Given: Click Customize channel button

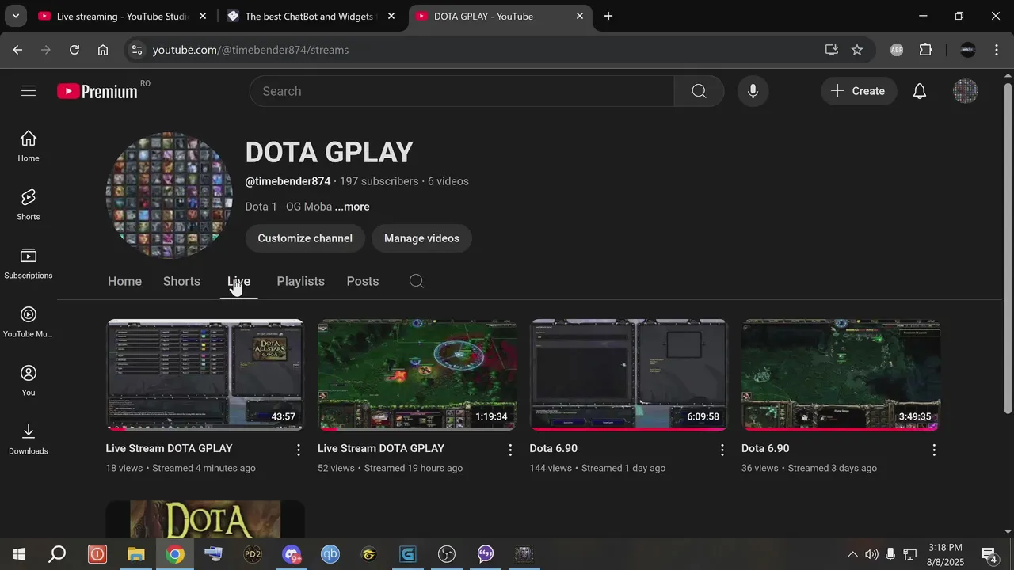Looking at the screenshot, I should pyautogui.click(x=305, y=238).
